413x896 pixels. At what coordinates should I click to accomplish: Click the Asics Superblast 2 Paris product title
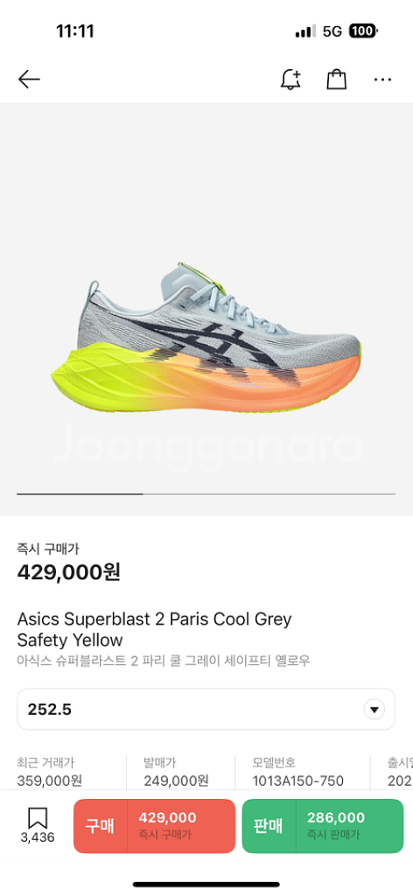click(154, 629)
